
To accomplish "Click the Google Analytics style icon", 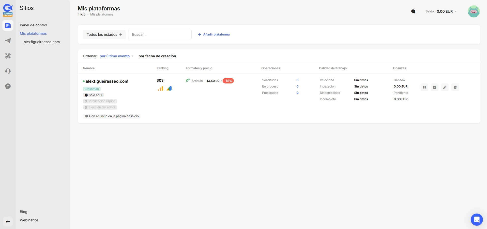I will coord(169,89).
